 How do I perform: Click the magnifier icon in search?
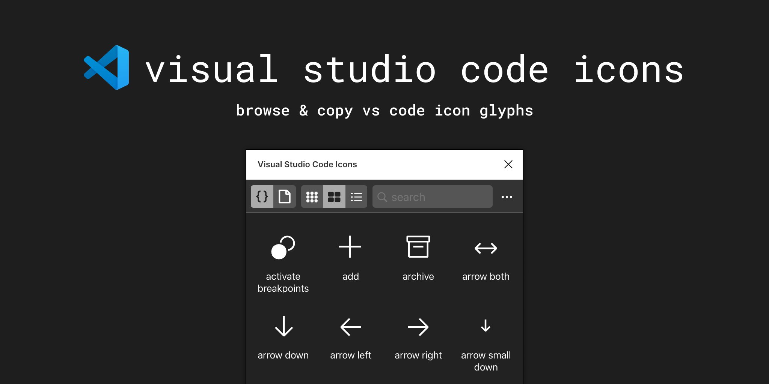pyautogui.click(x=382, y=197)
